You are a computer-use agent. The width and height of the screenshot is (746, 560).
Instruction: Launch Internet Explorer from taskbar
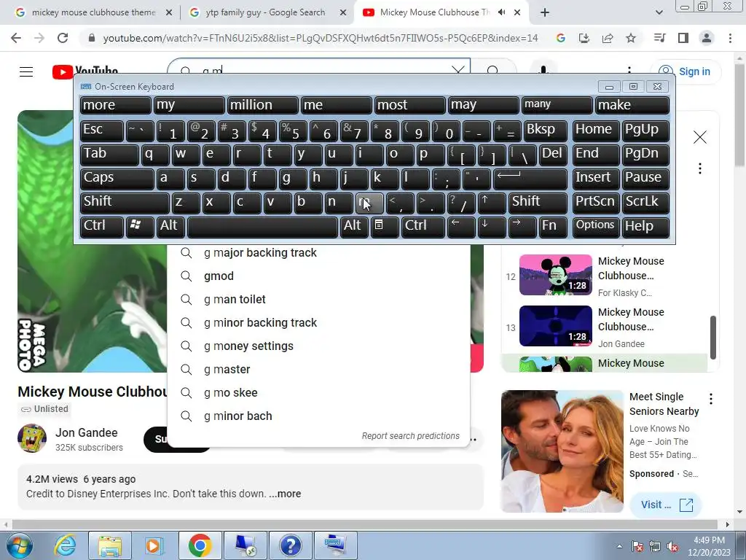65,545
